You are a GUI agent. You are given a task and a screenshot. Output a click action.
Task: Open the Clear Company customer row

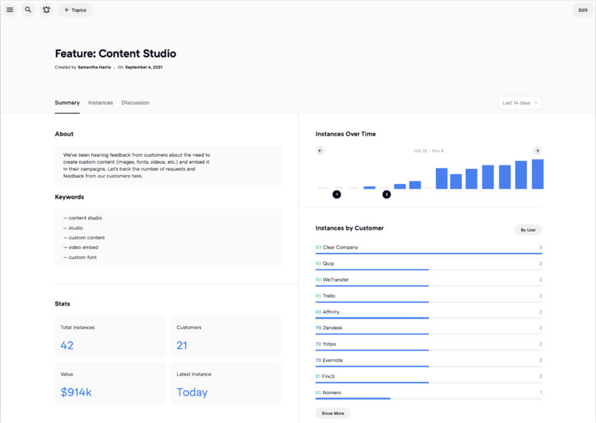coord(340,247)
